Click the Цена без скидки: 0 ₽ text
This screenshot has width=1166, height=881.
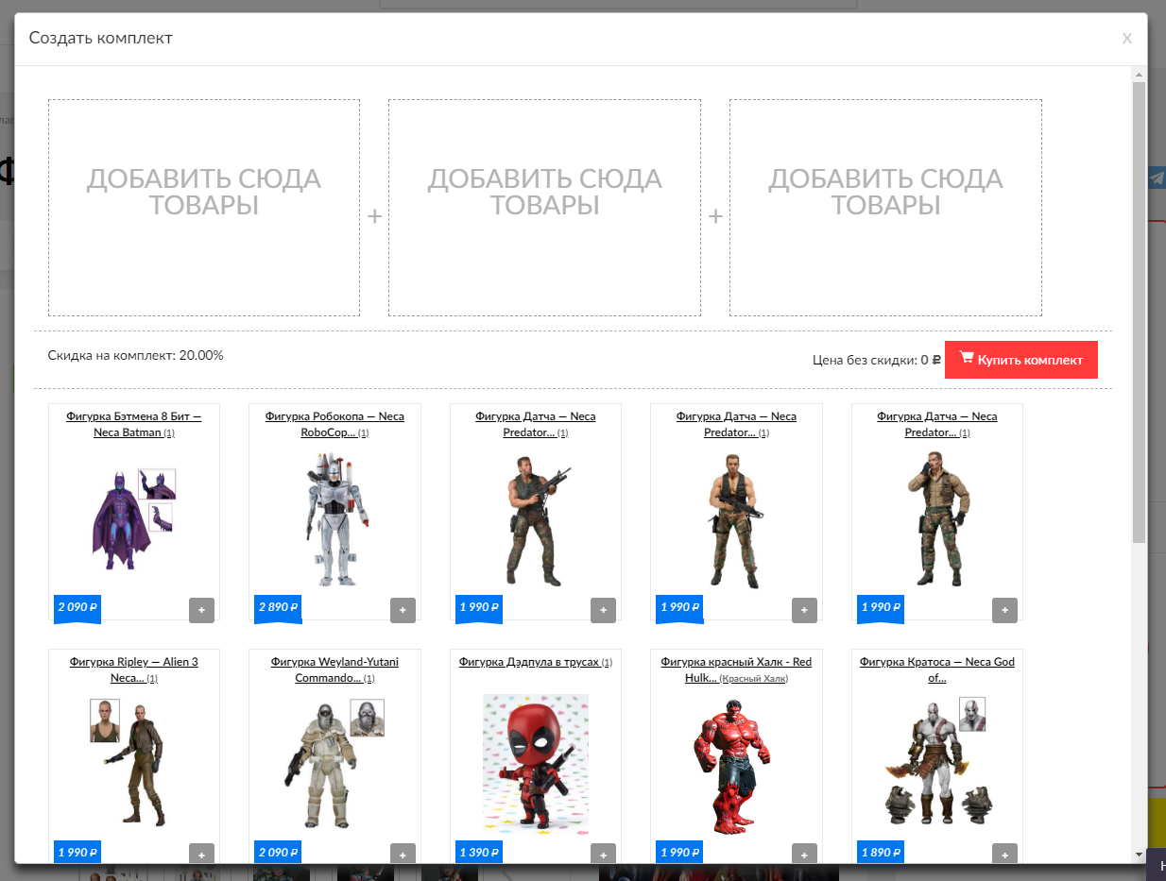(x=877, y=360)
